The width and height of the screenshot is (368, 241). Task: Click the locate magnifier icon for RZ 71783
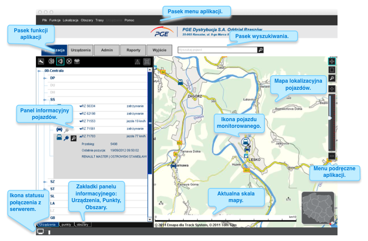click(x=74, y=138)
